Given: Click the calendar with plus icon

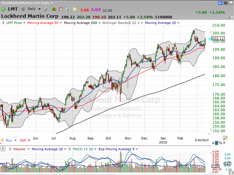Looking at the screenshot, I should coord(68,9).
